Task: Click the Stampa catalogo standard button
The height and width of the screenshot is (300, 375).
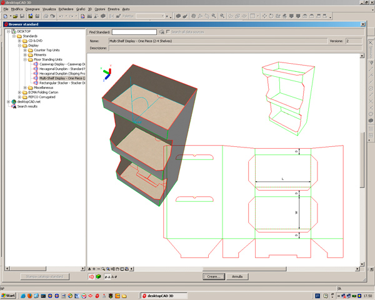Action: 45,276
